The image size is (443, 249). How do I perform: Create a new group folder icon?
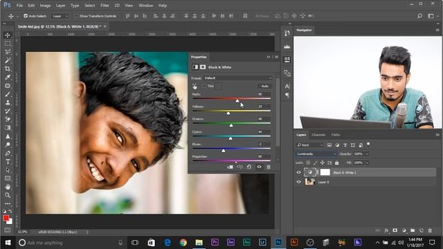pyautogui.click(x=413, y=230)
